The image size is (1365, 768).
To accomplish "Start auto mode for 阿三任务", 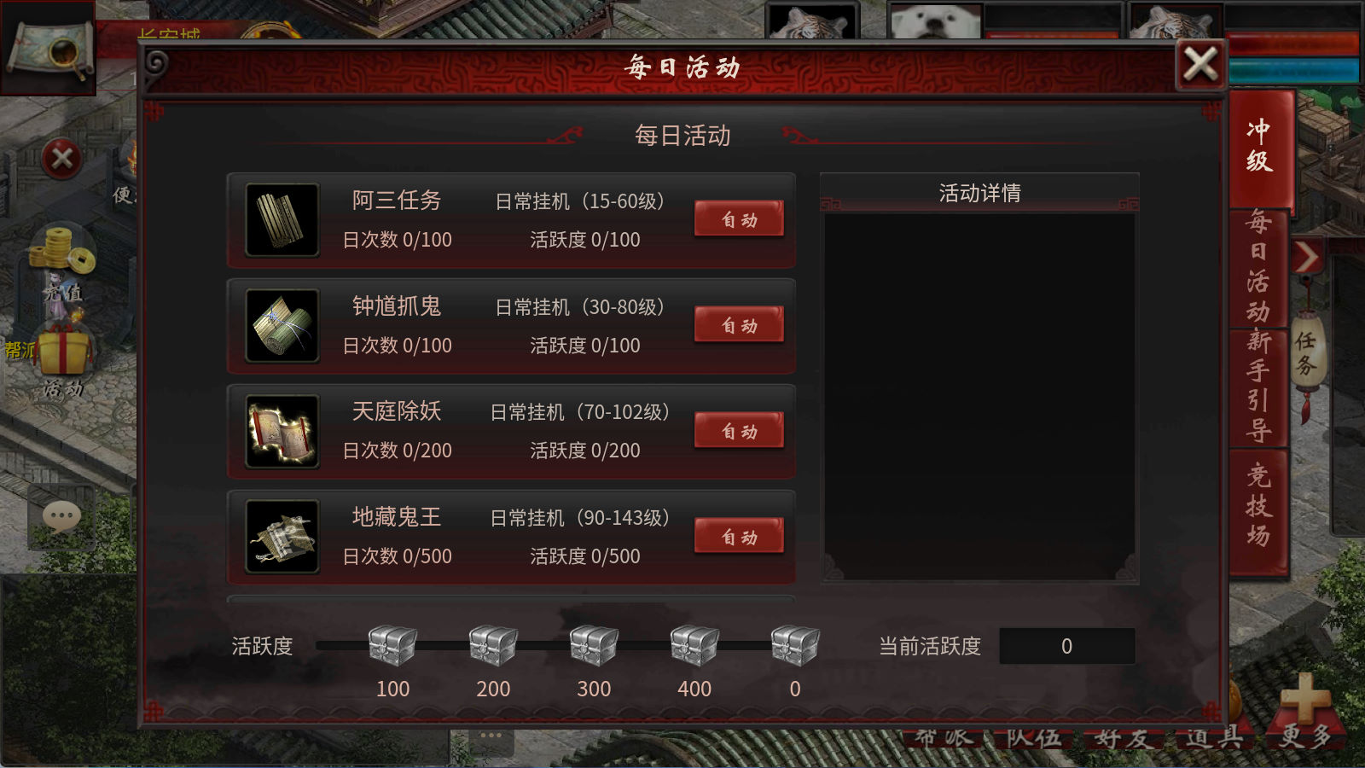I will 739,219.
